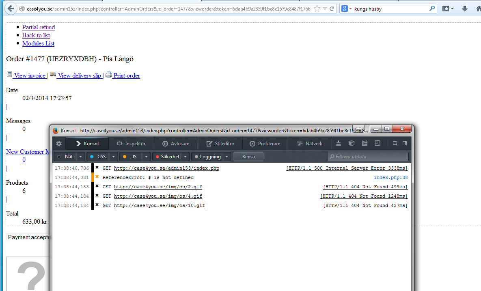Open Scratchpad clapperboard icon in devtools

pyautogui.click(x=365, y=143)
